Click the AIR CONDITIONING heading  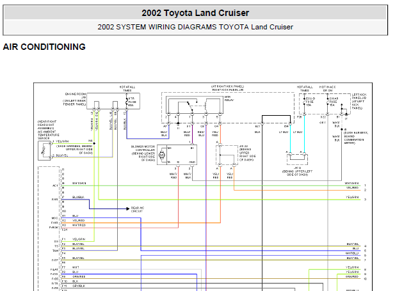coord(44,47)
